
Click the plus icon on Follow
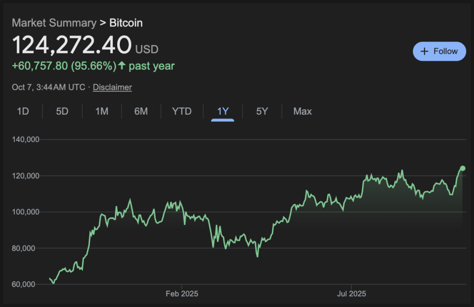click(424, 51)
